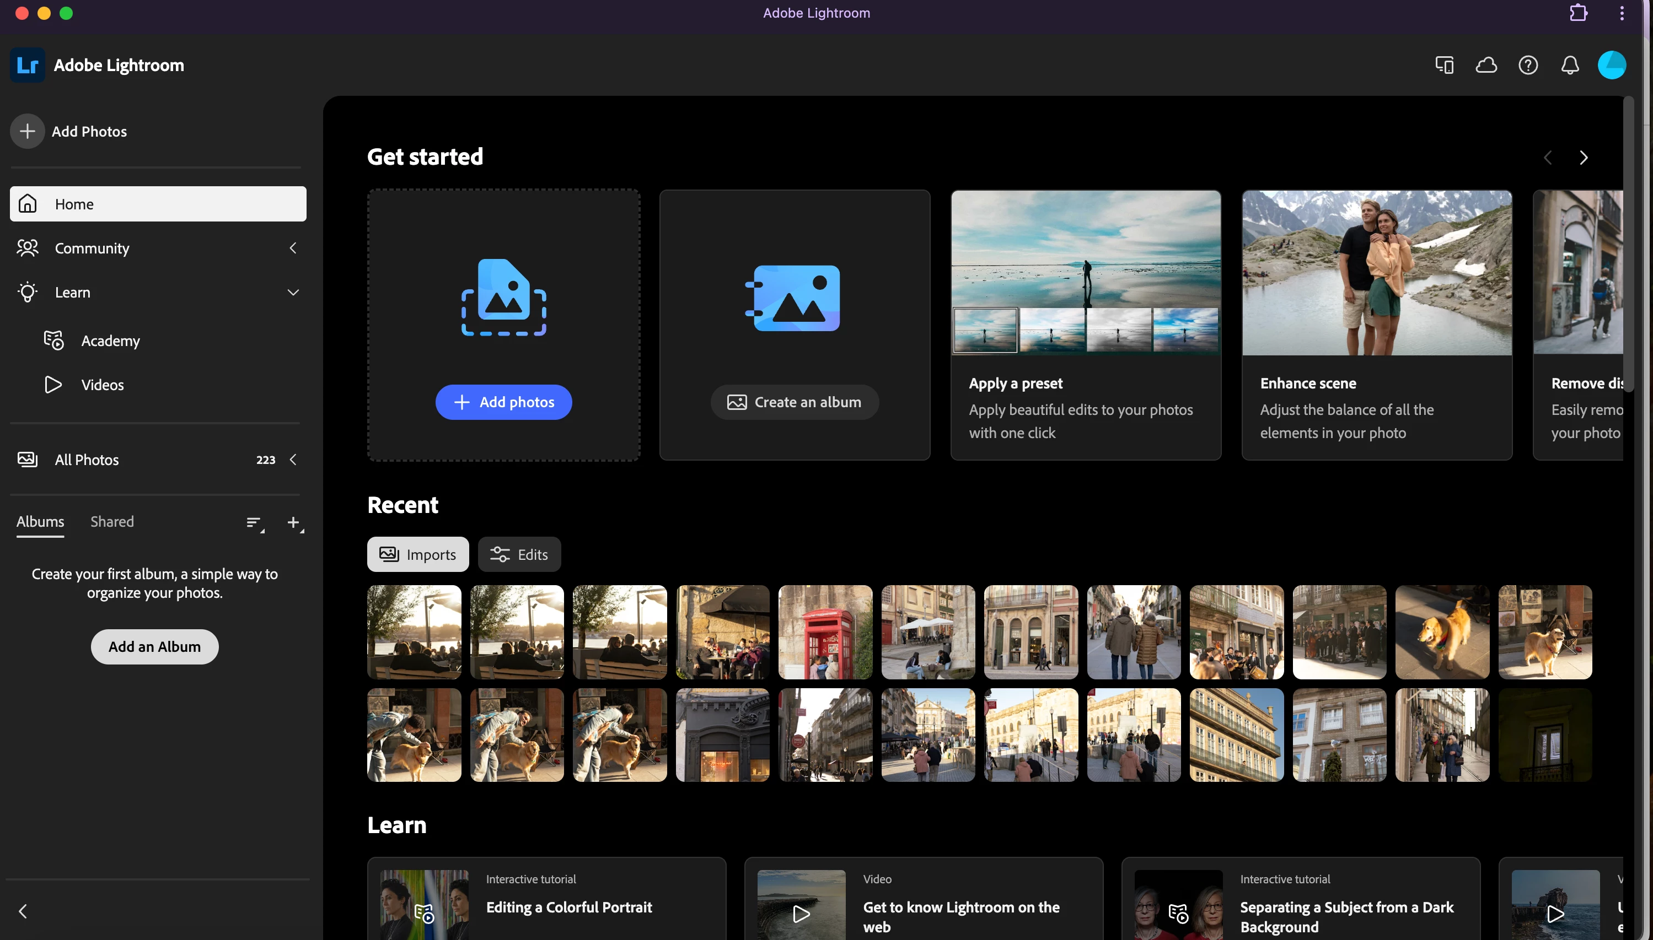
Task: Open Academy in the sidebar
Action: 110,341
